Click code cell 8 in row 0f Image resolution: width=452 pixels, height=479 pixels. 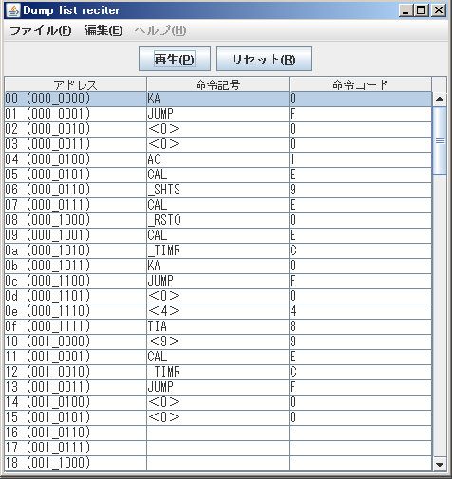360,326
